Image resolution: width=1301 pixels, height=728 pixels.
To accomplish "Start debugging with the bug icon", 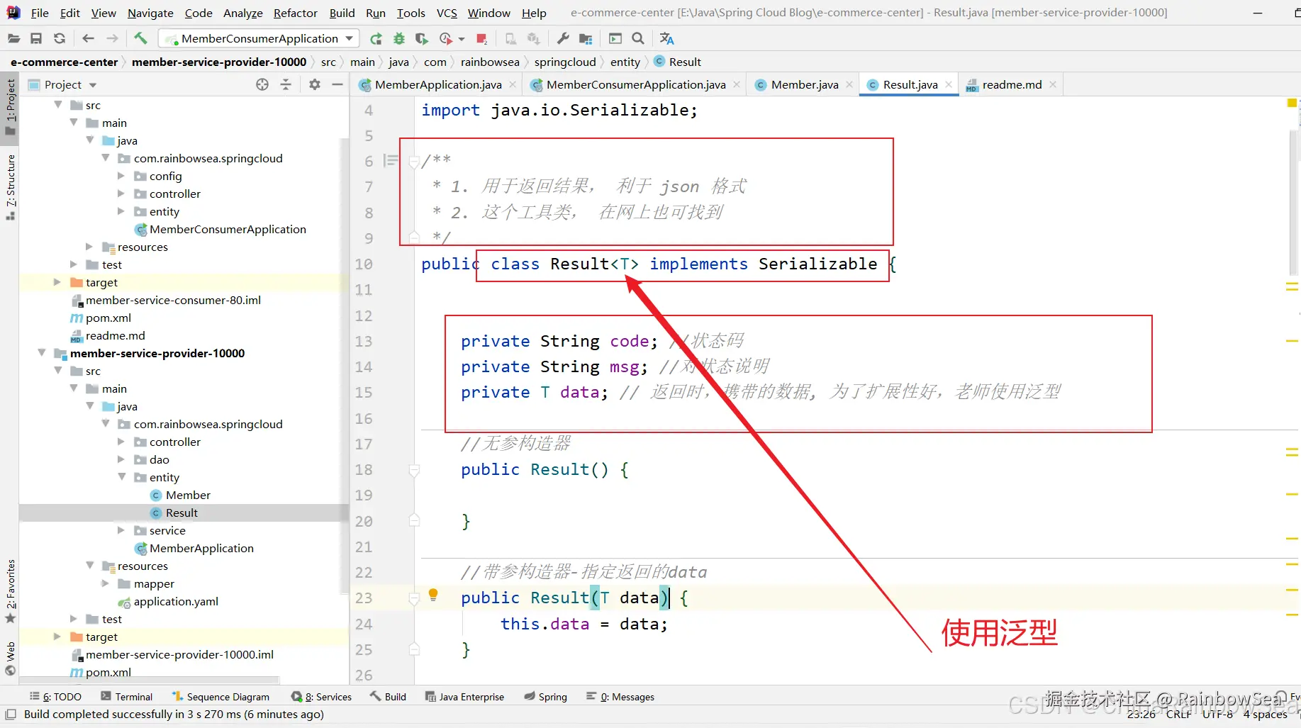I will click(399, 38).
